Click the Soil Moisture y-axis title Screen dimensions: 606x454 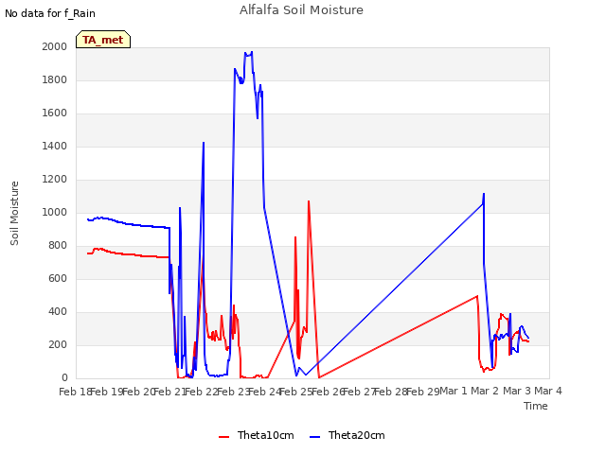pos(14,213)
